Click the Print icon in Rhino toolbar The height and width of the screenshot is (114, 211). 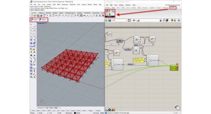pos(41,16)
